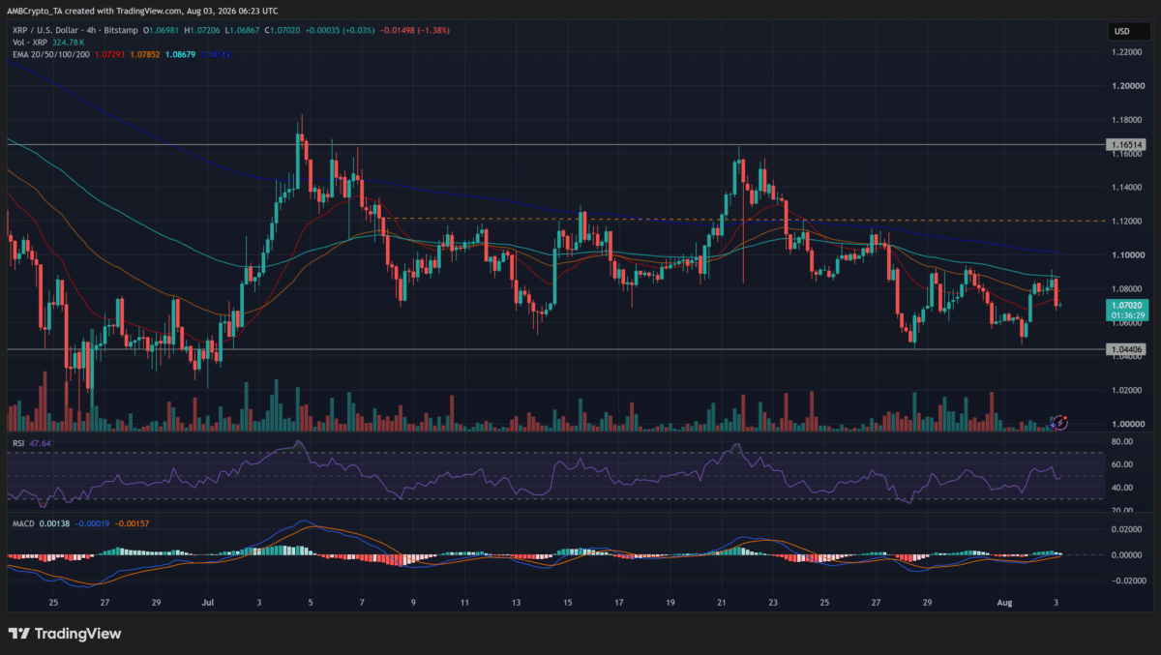
Task: Click the Jul date label on time axis
Action: pos(210,602)
